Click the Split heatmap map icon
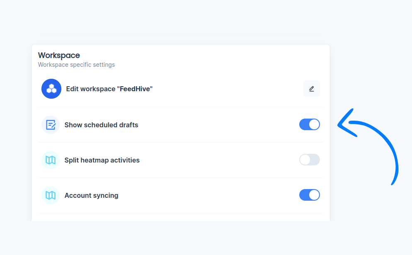 (51, 160)
